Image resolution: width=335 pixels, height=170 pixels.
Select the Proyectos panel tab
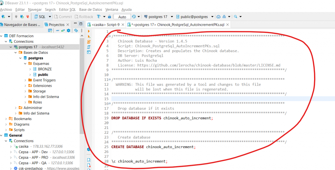pyautogui.click(x=56, y=24)
